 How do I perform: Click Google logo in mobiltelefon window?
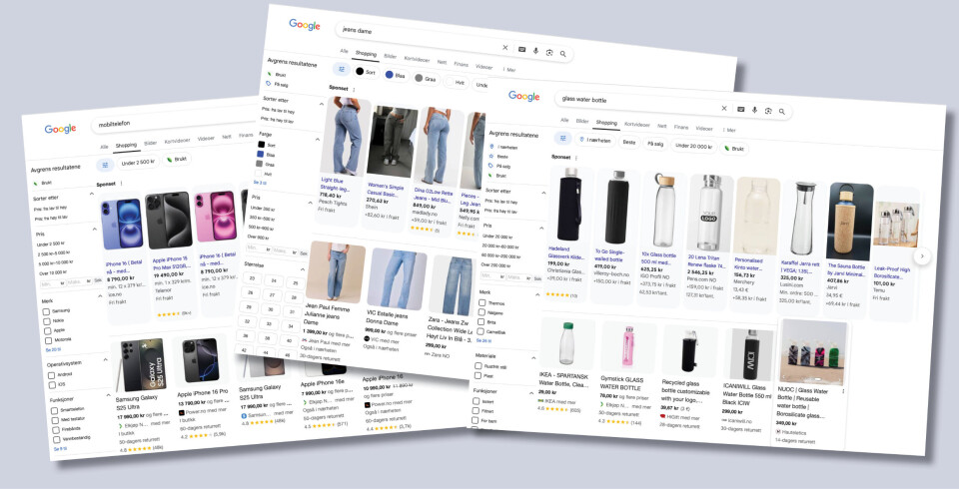60,129
